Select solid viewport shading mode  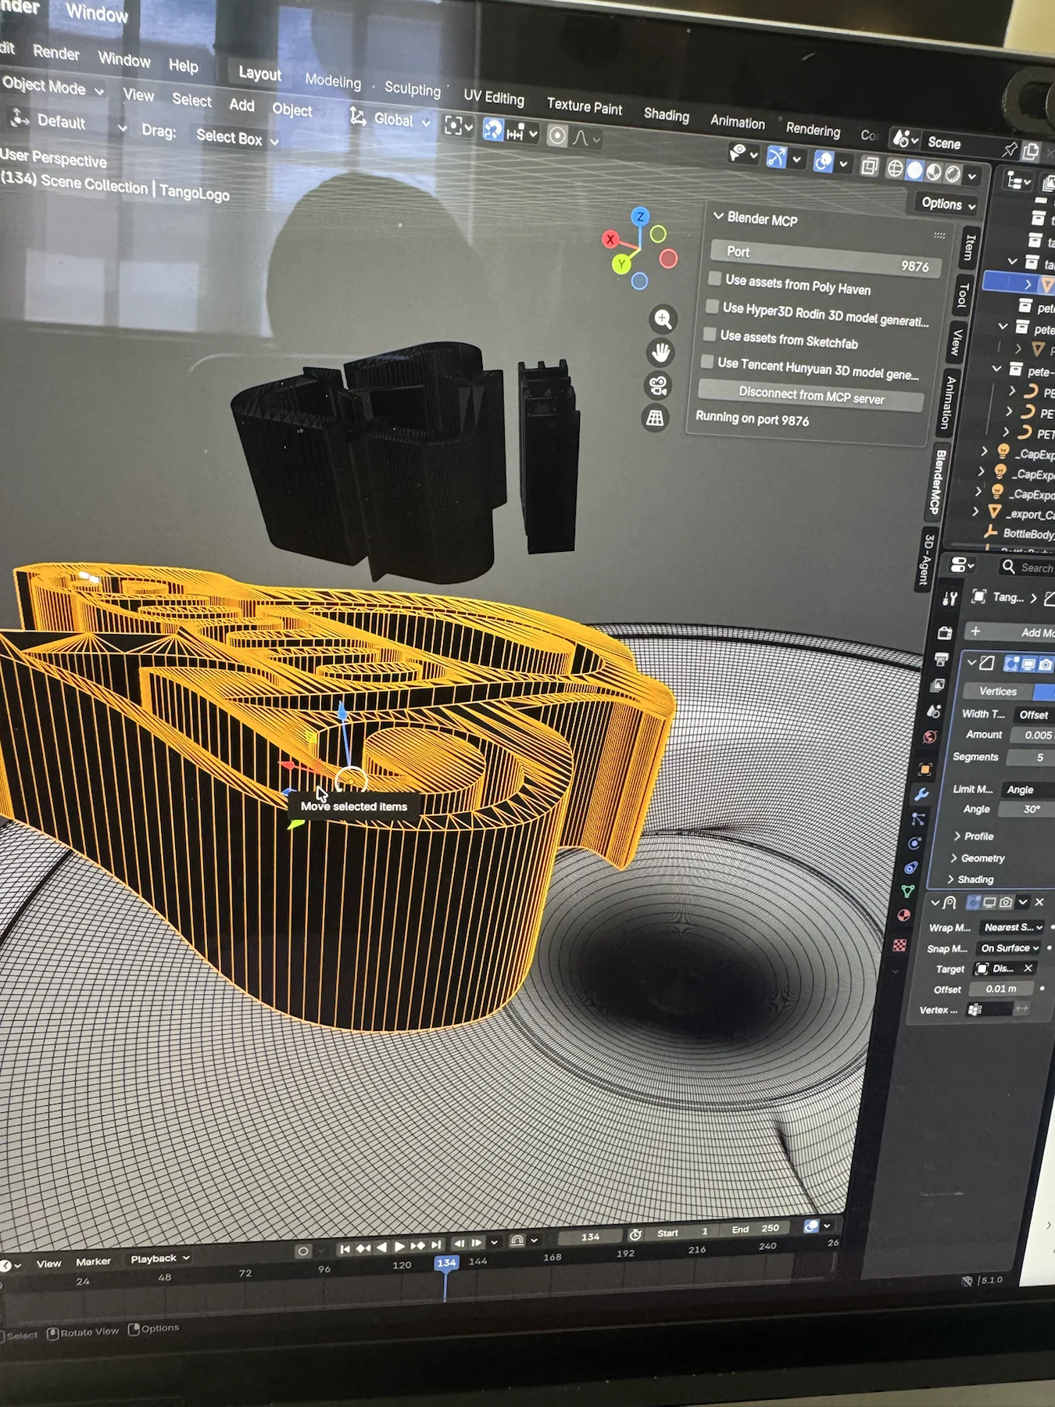pyautogui.click(x=914, y=170)
